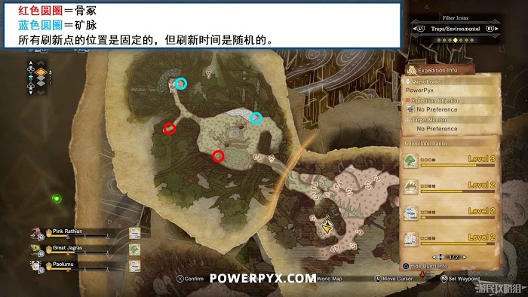Click the Wildspire Waste region icon

410,188
